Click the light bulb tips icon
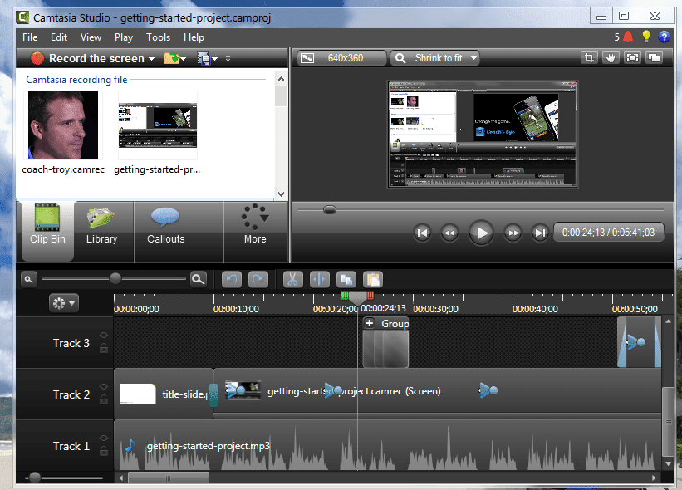 (646, 37)
